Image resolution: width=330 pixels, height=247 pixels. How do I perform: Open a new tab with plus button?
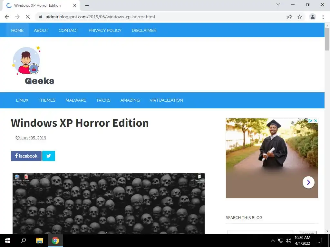[87, 5]
